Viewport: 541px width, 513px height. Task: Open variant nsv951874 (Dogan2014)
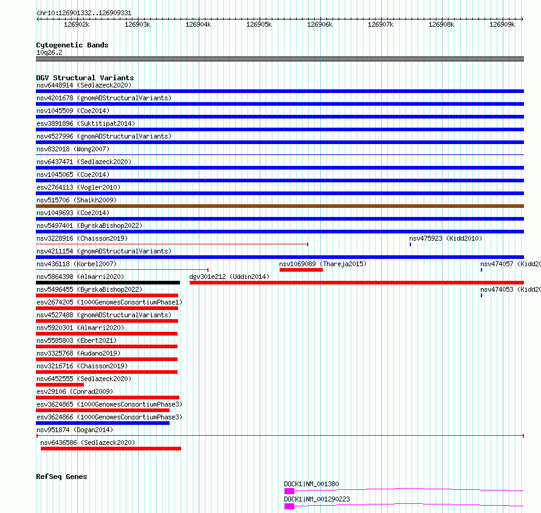click(75, 430)
